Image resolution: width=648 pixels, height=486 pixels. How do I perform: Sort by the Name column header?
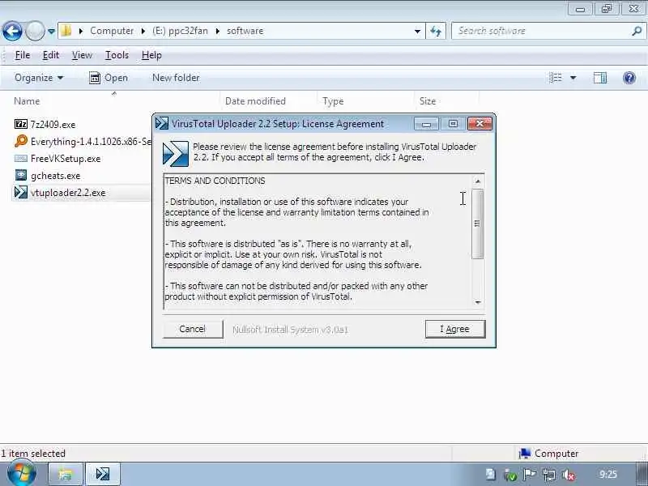click(x=27, y=101)
